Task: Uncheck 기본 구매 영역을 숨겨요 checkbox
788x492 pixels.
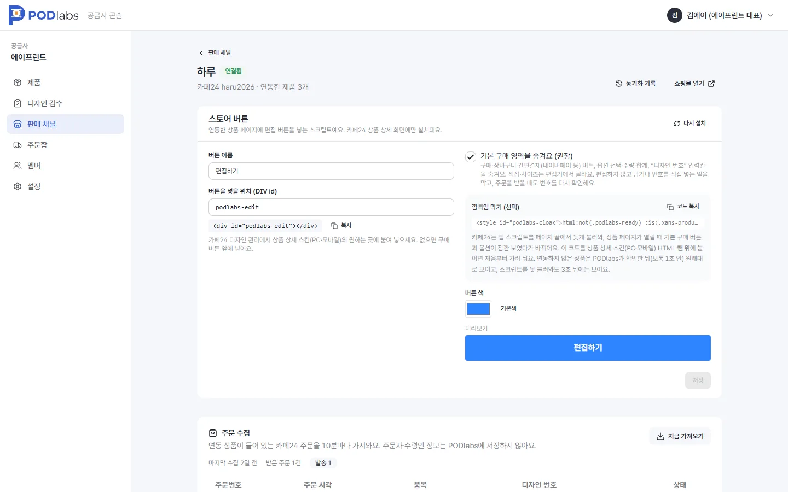Action: click(x=471, y=157)
